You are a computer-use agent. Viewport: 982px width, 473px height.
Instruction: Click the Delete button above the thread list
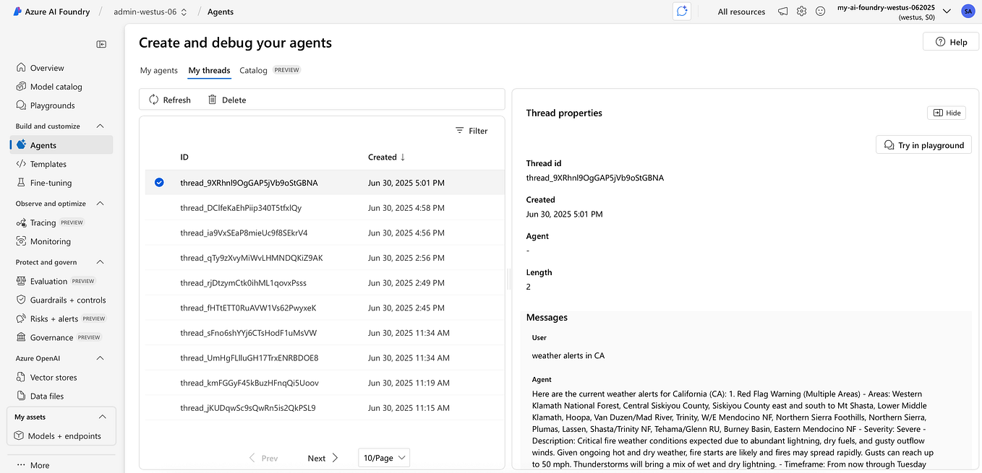point(226,99)
